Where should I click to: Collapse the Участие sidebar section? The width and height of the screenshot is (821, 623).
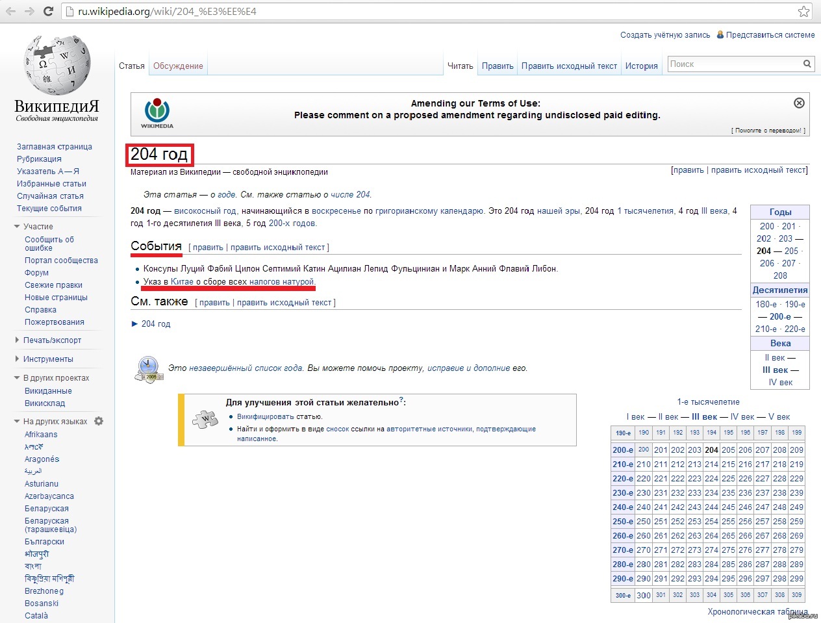pos(18,227)
